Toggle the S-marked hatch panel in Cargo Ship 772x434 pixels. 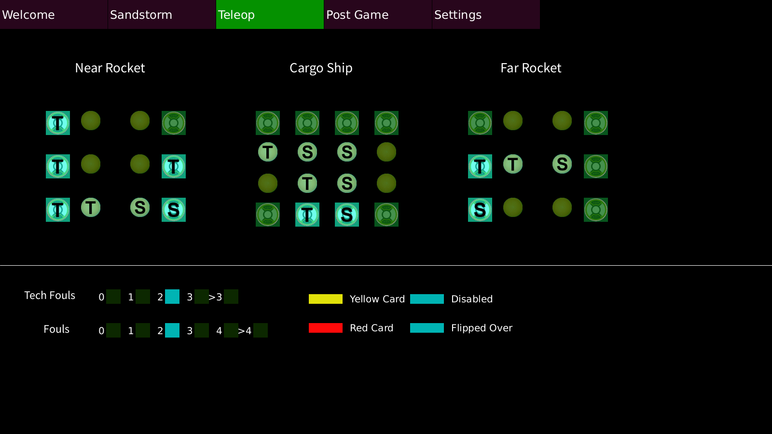pyautogui.click(x=347, y=215)
